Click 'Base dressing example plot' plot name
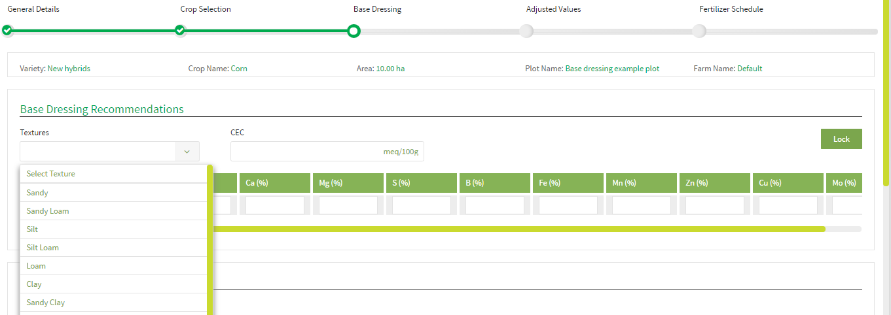891x315 pixels. 613,69
